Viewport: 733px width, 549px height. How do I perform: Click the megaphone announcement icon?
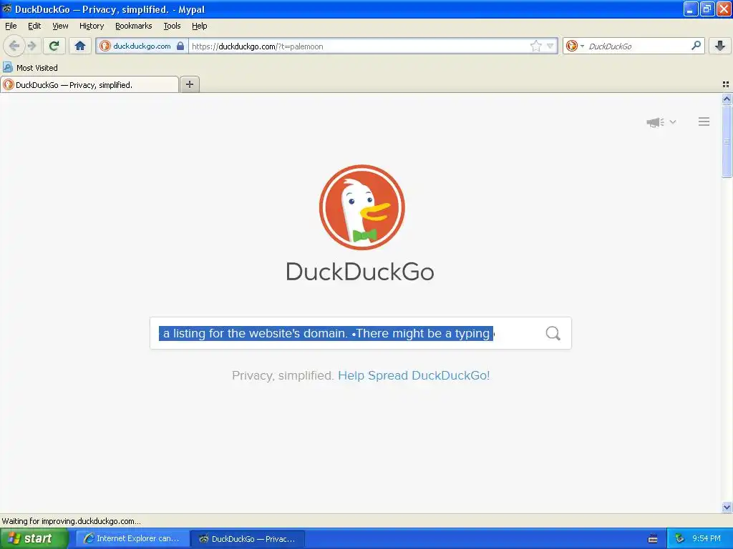pos(655,122)
